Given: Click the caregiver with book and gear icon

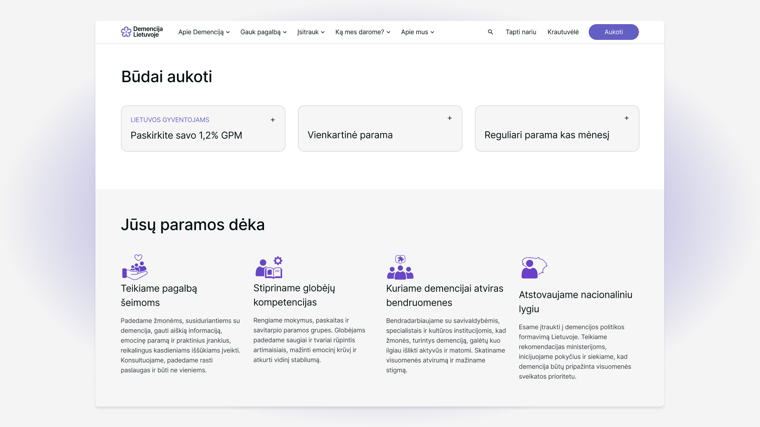Looking at the screenshot, I should [x=269, y=267].
